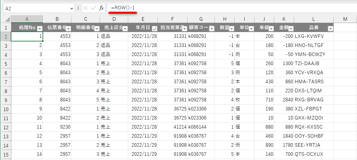Select 金額 cell showing 2840
This screenshot has height=160, width=357.
tap(284, 100)
